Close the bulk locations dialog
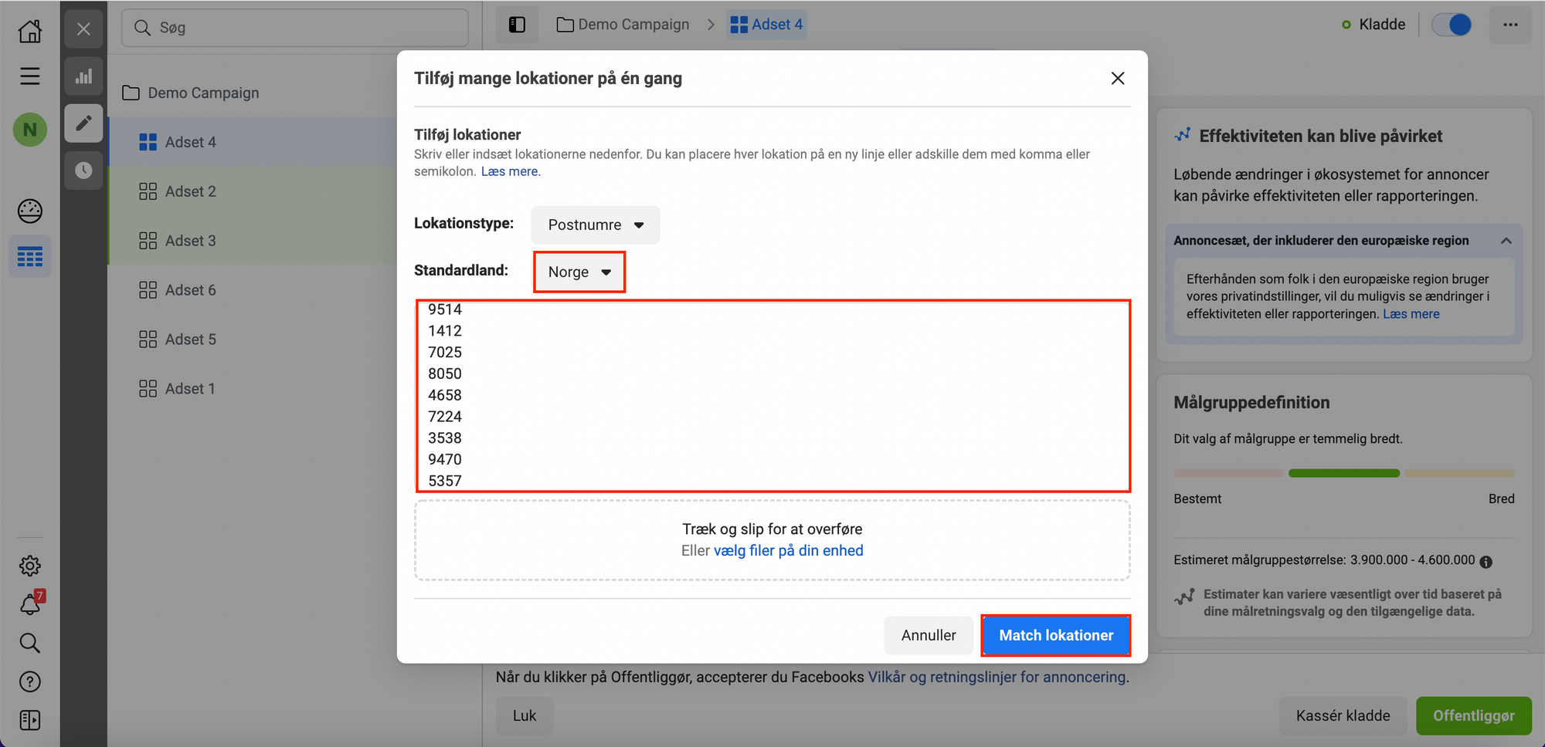Image resolution: width=1545 pixels, height=747 pixels. coord(1117,78)
